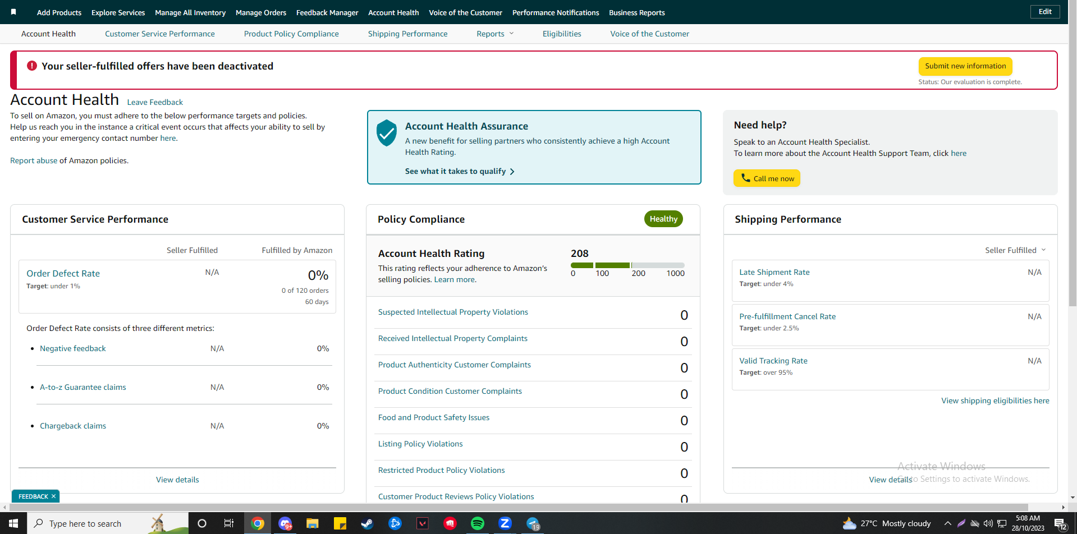Show hidden system tray icons

click(x=948, y=523)
